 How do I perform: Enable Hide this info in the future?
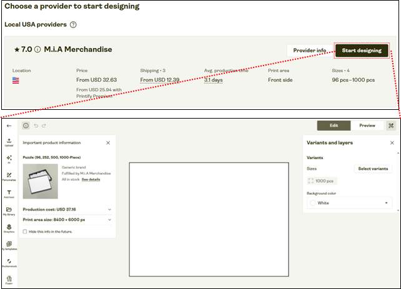[x=25, y=232]
